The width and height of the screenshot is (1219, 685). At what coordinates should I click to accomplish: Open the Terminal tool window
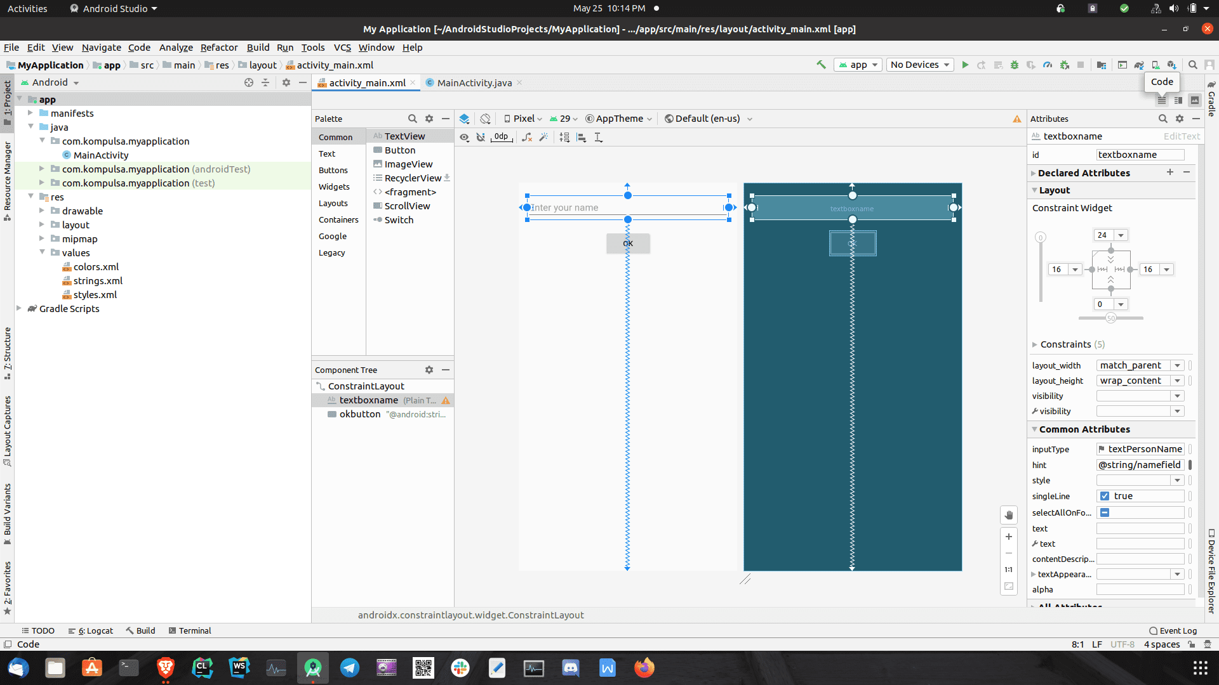pos(190,630)
